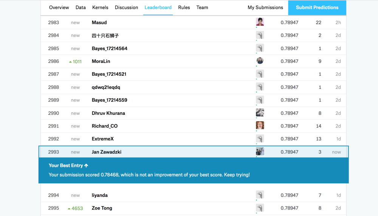378x216 pixels.
Task: Click Masud's profile avatar
Action: tap(260, 22)
